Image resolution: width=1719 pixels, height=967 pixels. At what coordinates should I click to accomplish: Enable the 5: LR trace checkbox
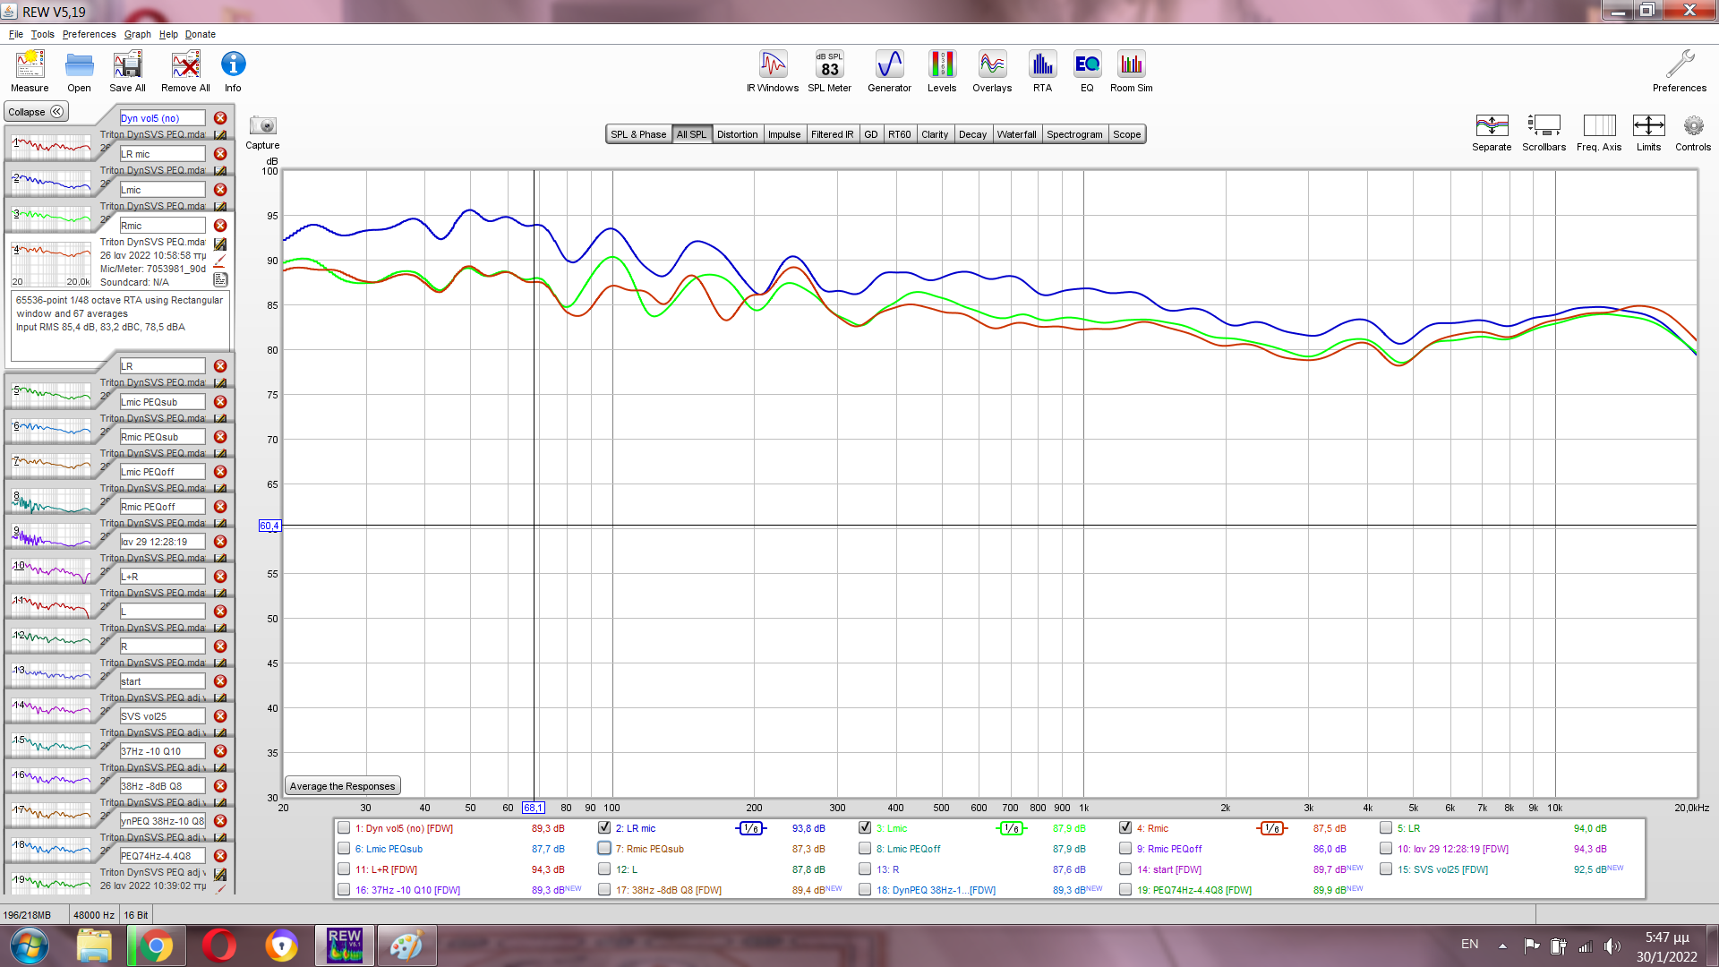1386,828
